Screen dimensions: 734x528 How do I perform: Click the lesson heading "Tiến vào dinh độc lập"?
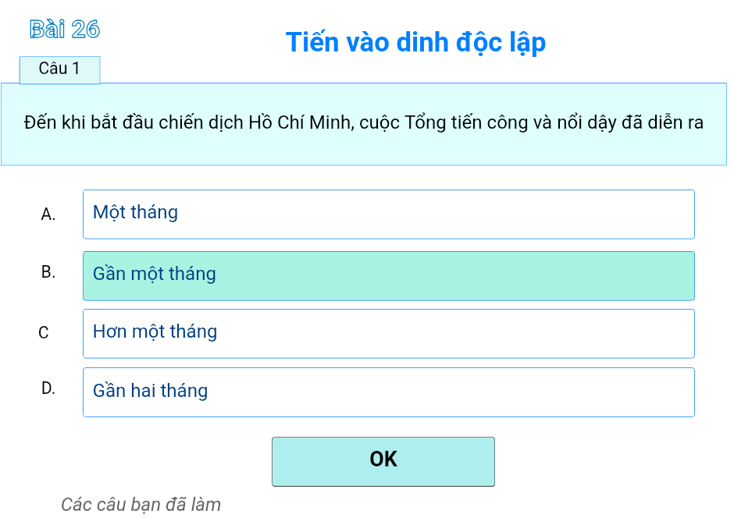[415, 42]
